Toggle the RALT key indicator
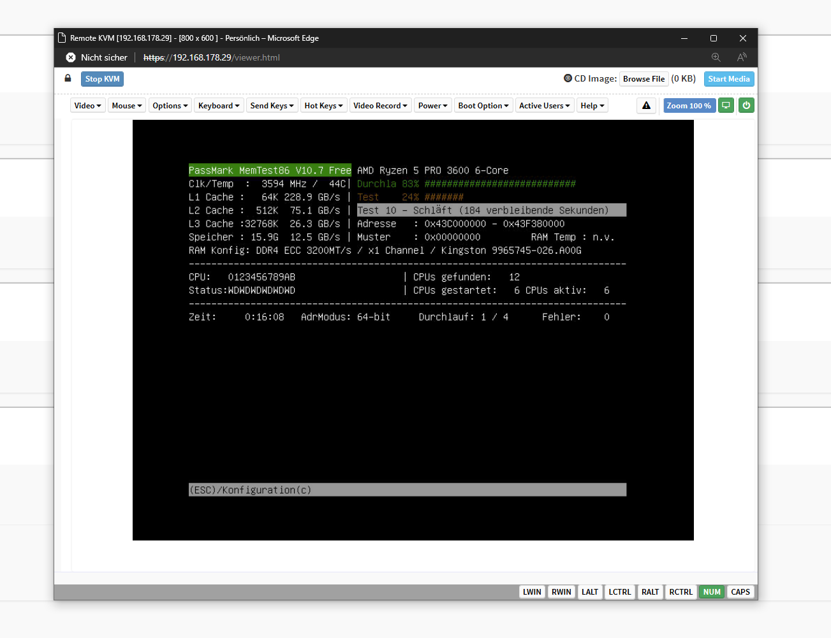Image resolution: width=831 pixels, height=638 pixels. pyautogui.click(x=650, y=592)
